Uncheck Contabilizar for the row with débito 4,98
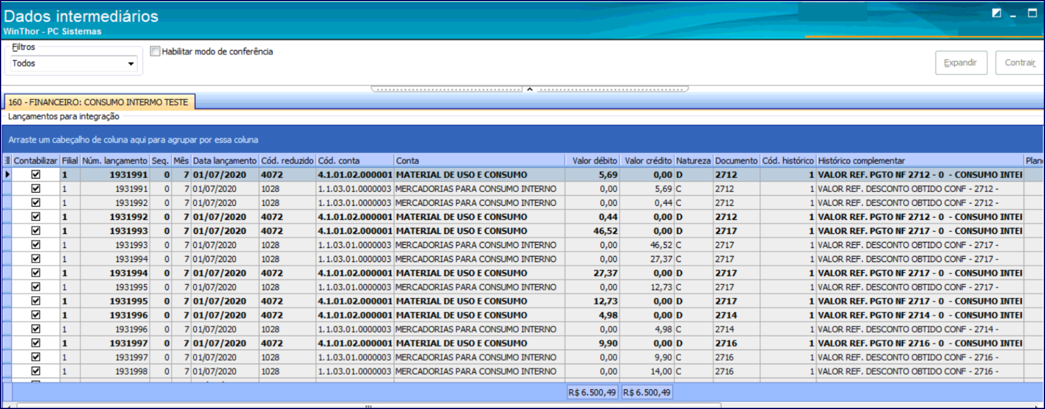The image size is (1045, 409). pyautogui.click(x=35, y=315)
